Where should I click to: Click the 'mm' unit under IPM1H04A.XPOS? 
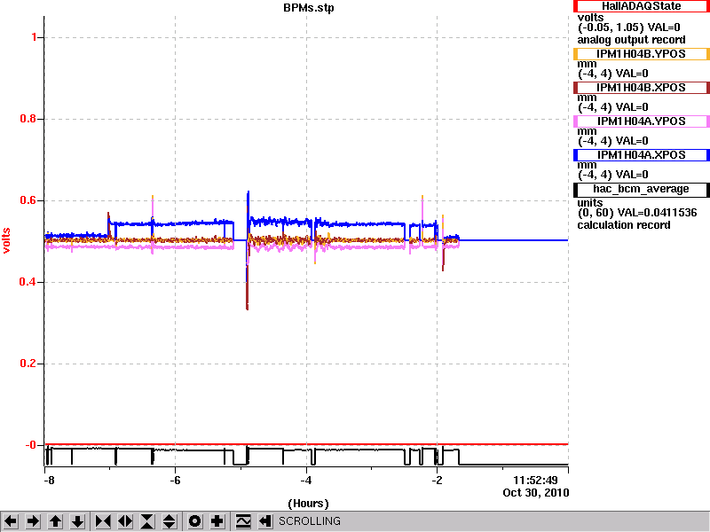[587, 165]
